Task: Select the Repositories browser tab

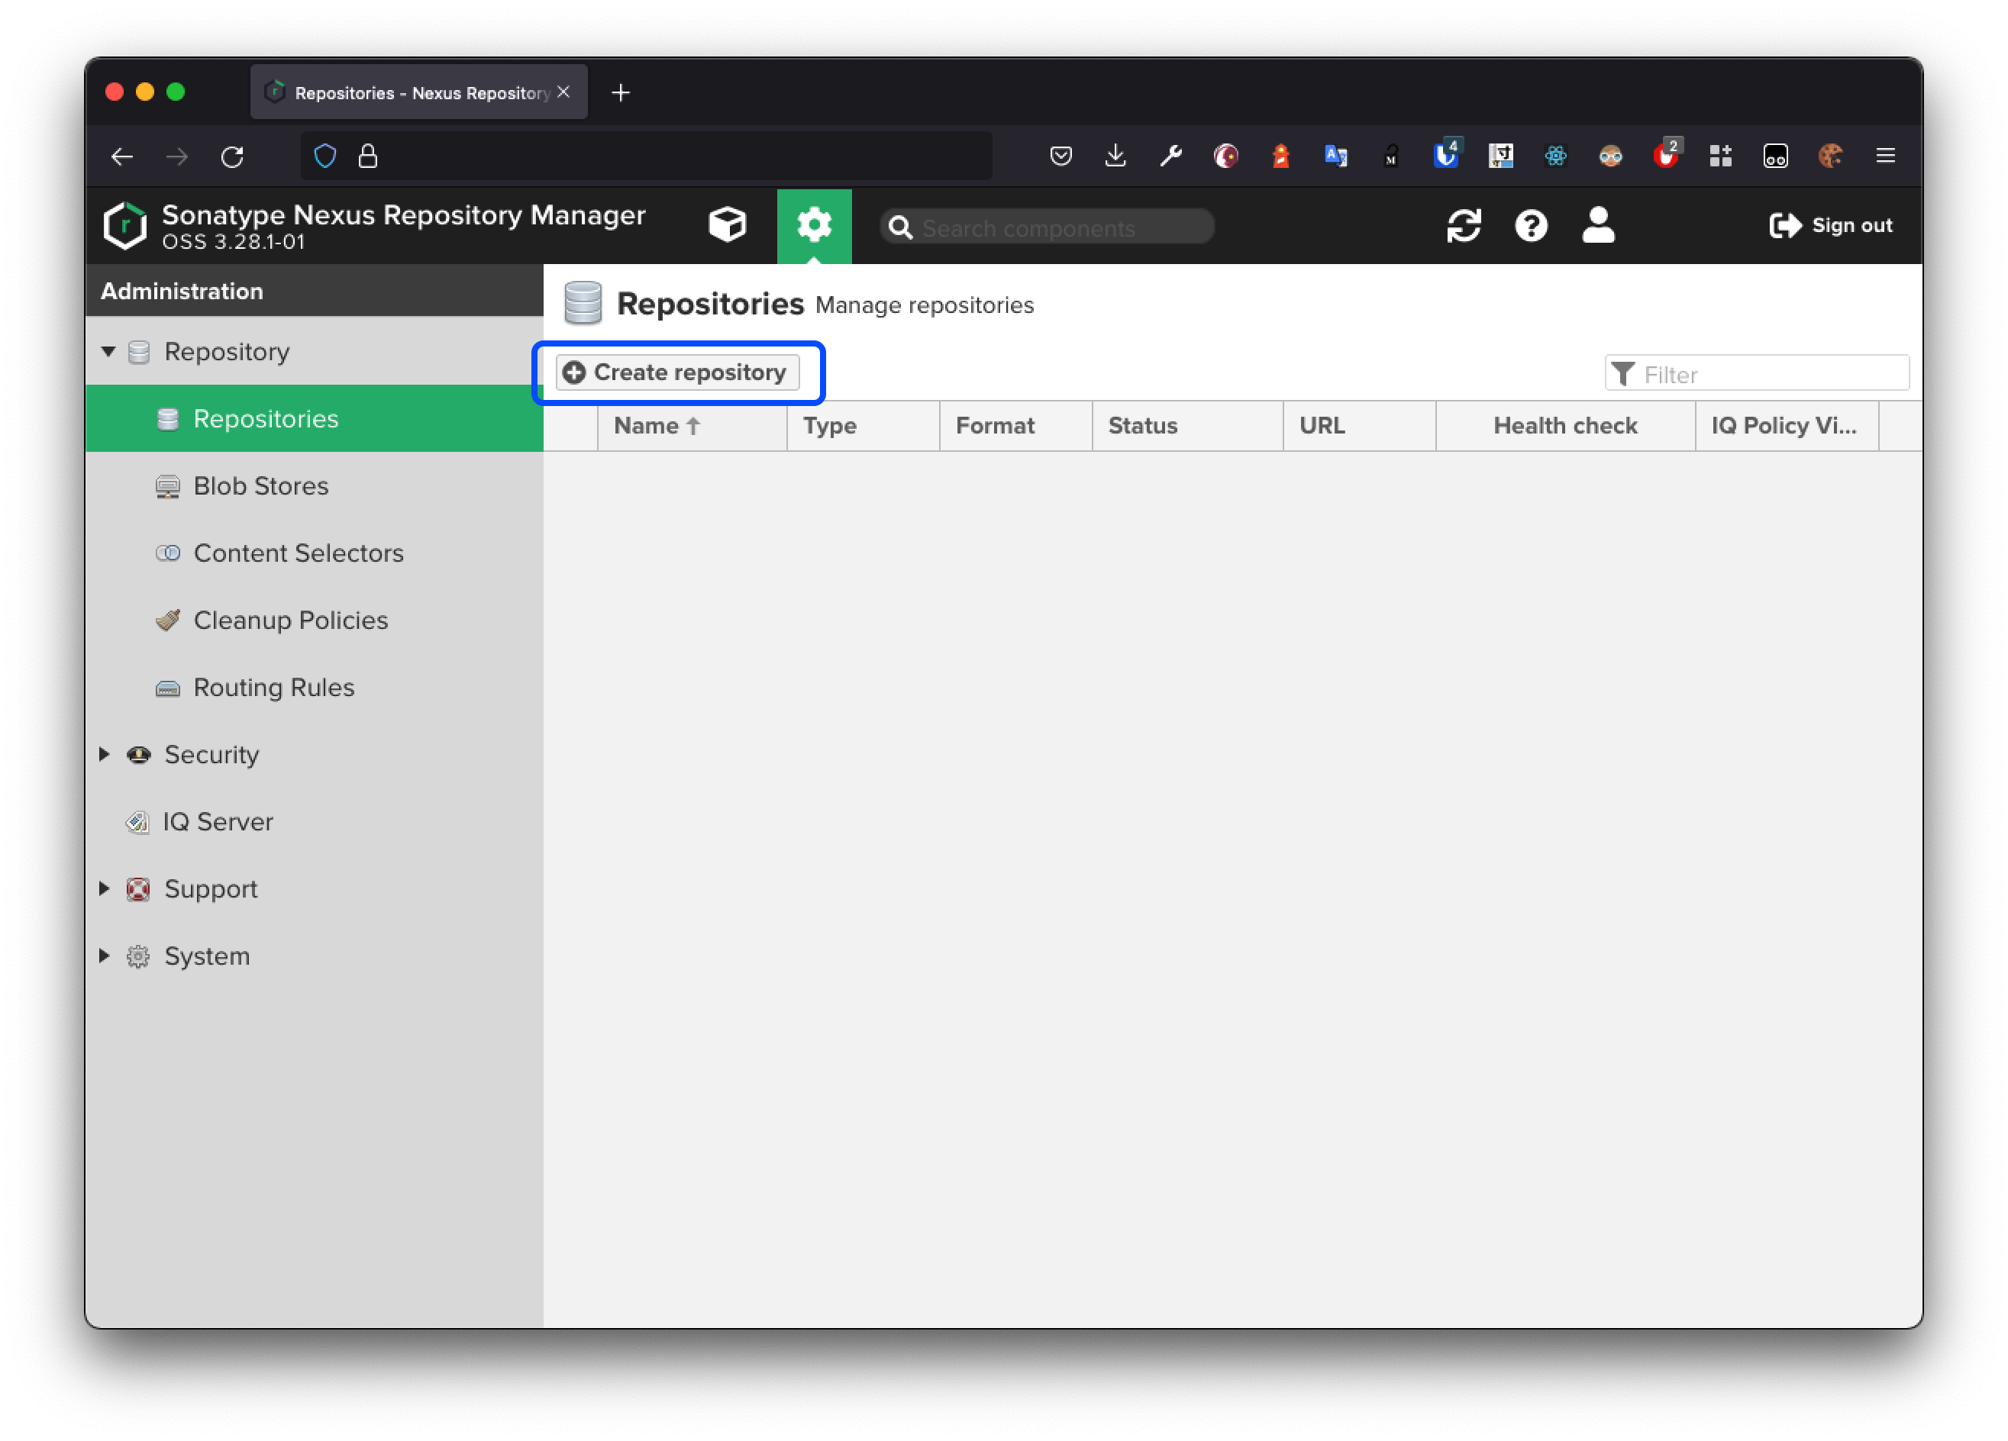Action: click(418, 92)
